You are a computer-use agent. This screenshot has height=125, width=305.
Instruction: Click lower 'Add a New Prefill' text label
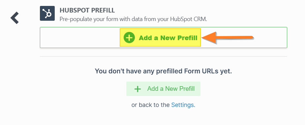[171, 89]
